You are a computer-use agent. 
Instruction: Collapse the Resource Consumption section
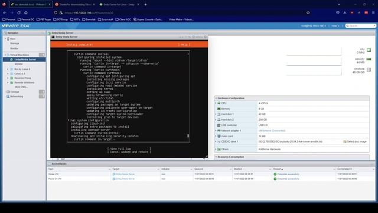click(216, 157)
